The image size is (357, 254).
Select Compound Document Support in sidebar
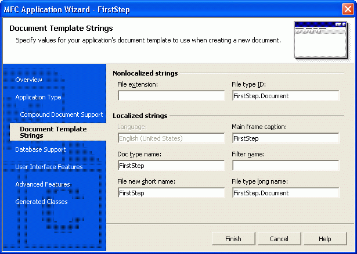pyautogui.click(x=61, y=115)
